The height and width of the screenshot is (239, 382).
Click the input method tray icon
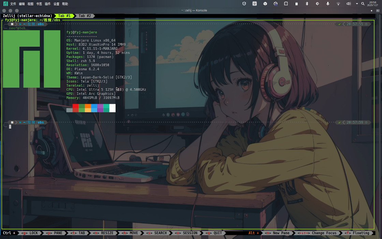pos(254,4)
